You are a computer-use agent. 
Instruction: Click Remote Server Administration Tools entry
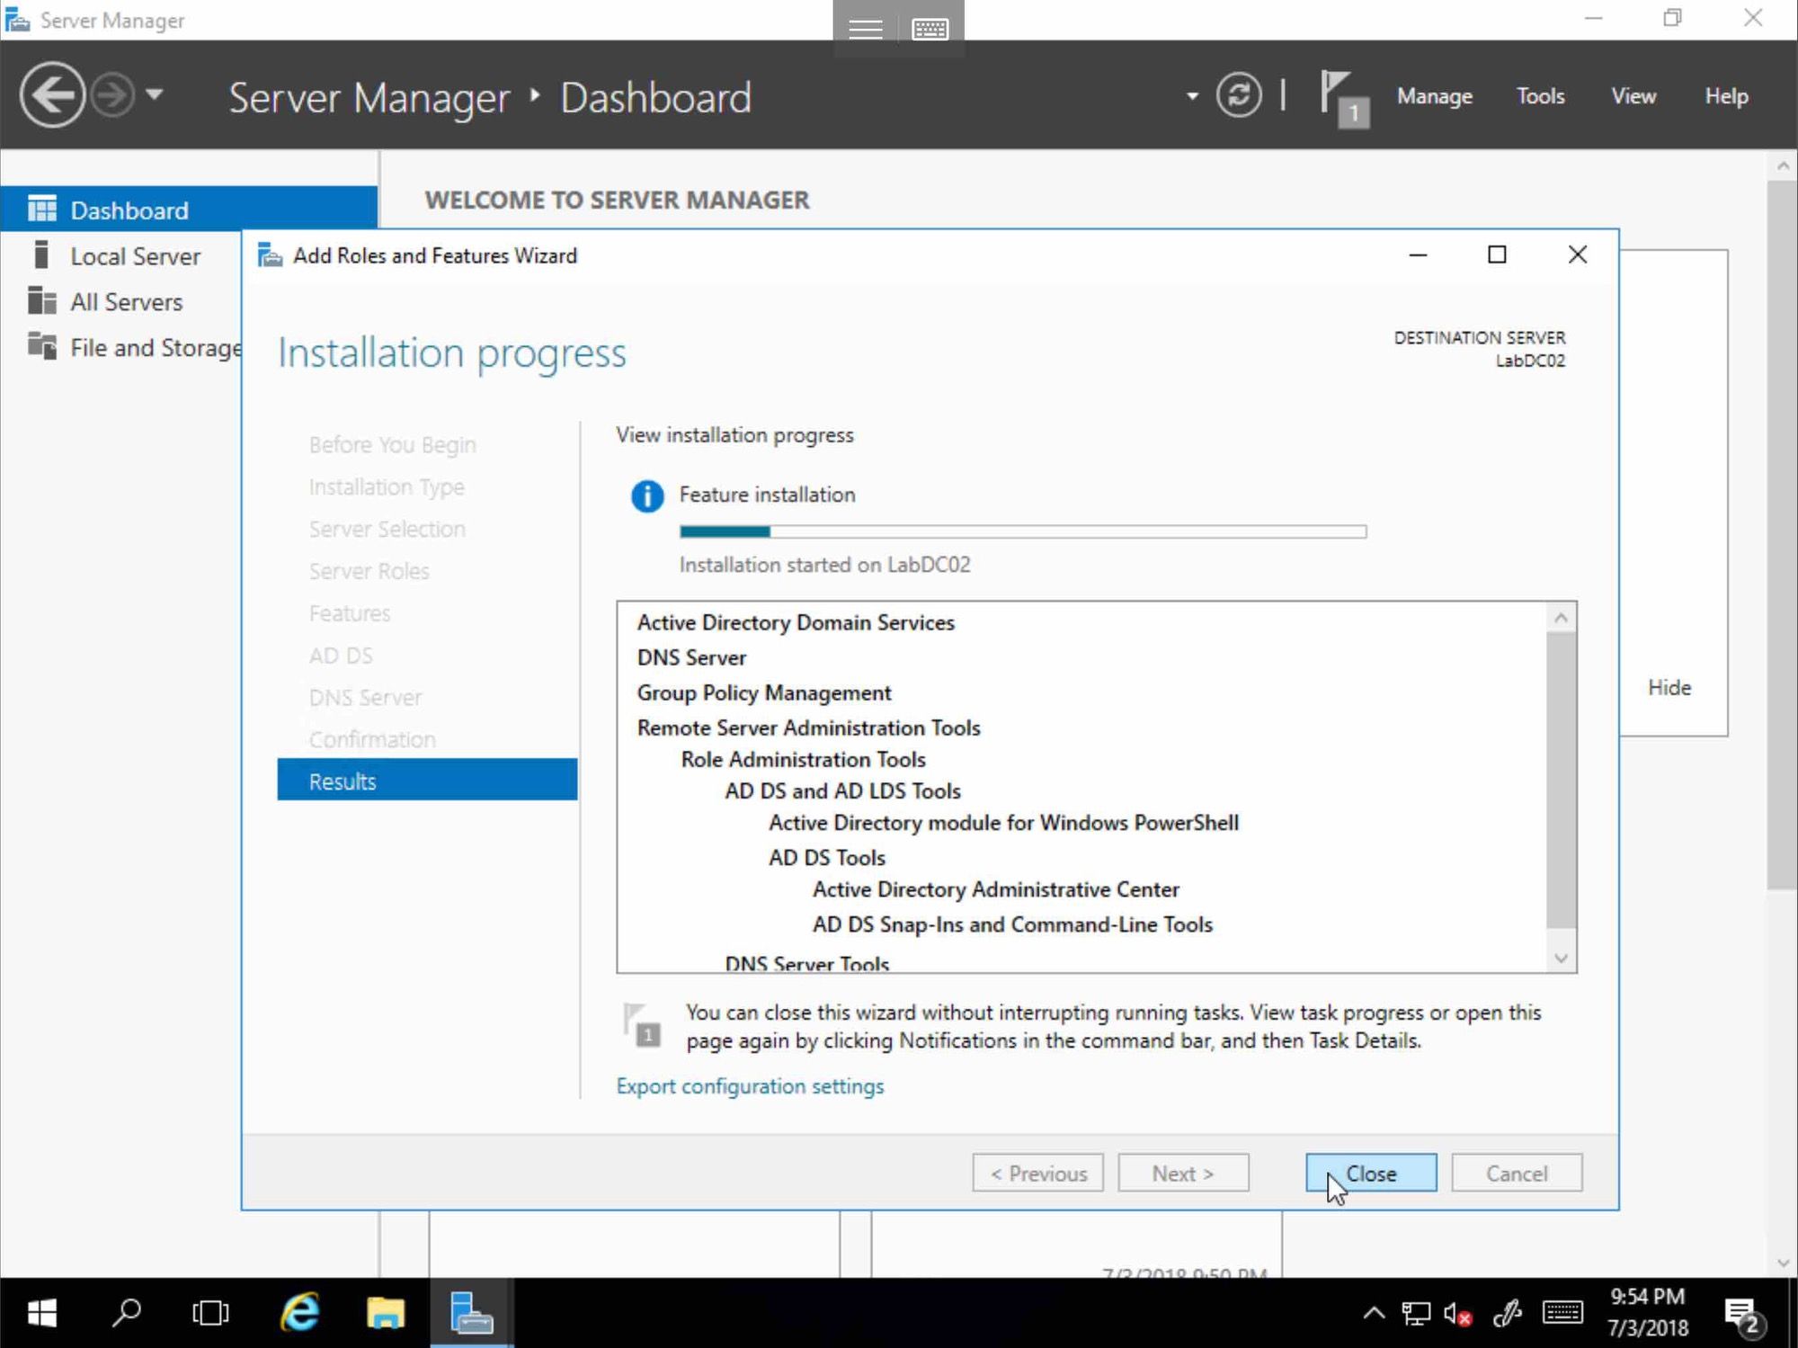[808, 728]
